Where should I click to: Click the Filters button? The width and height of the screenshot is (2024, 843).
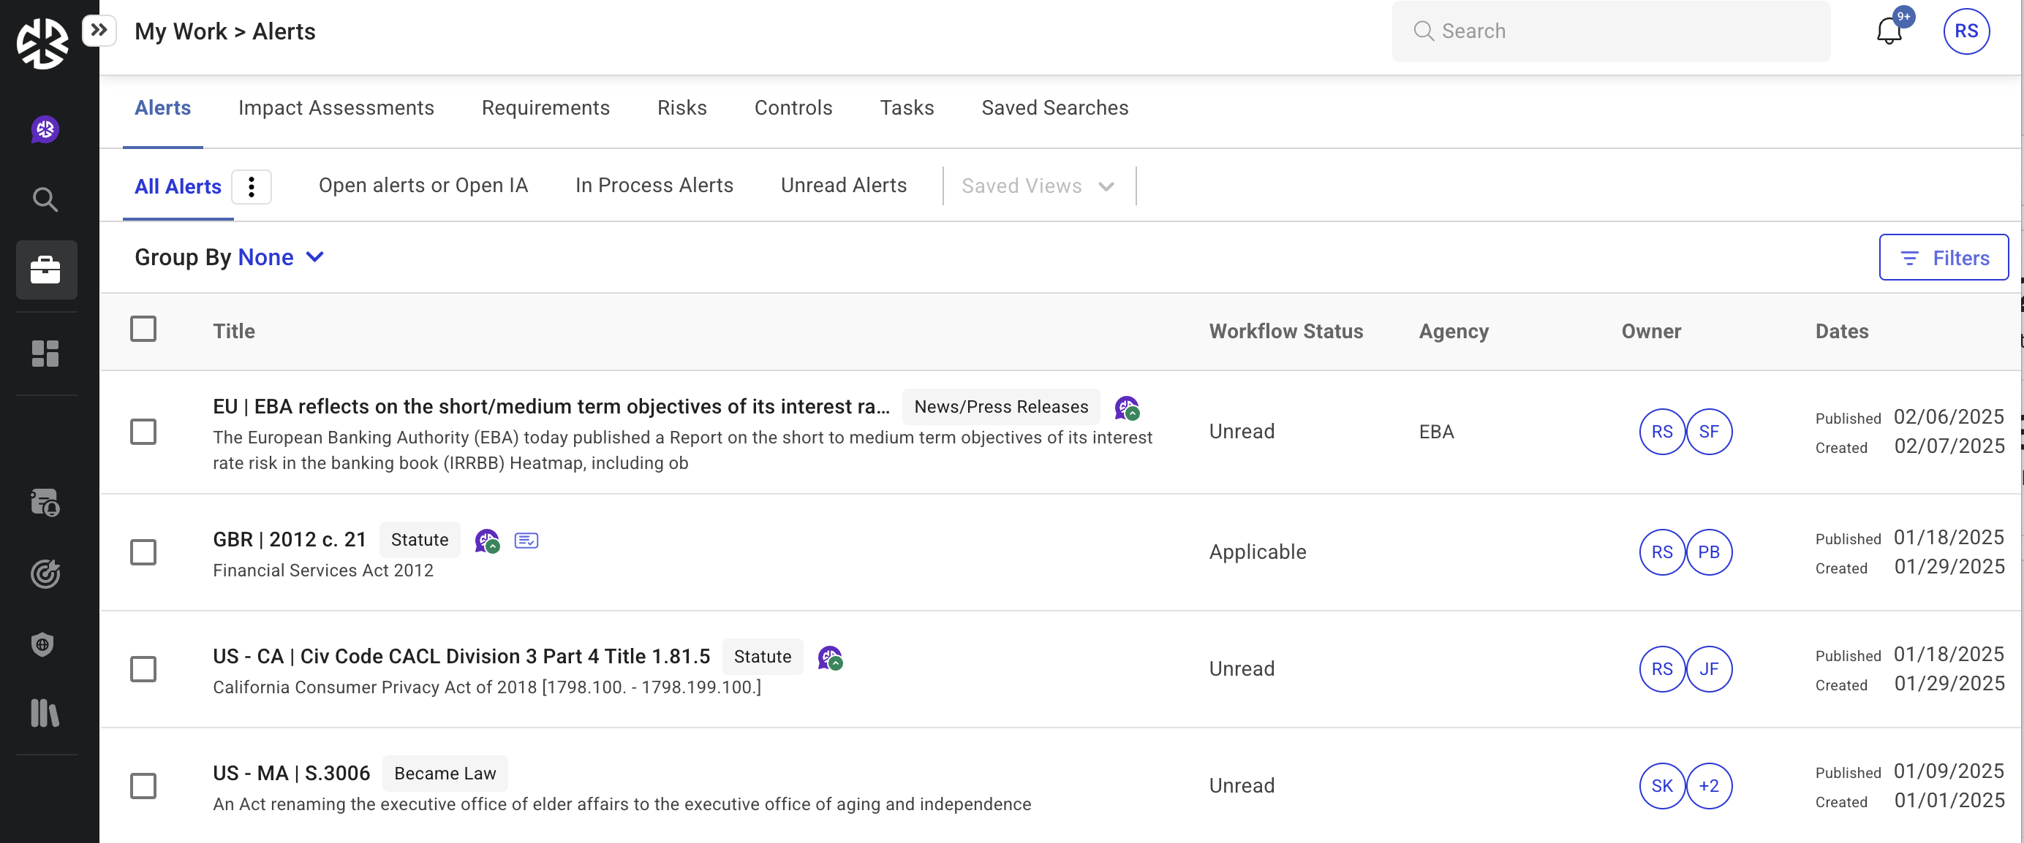pos(1942,257)
